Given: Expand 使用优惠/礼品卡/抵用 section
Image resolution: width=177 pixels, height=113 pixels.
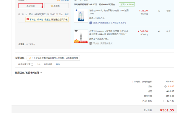Looking at the screenshot, I should point(28,73).
